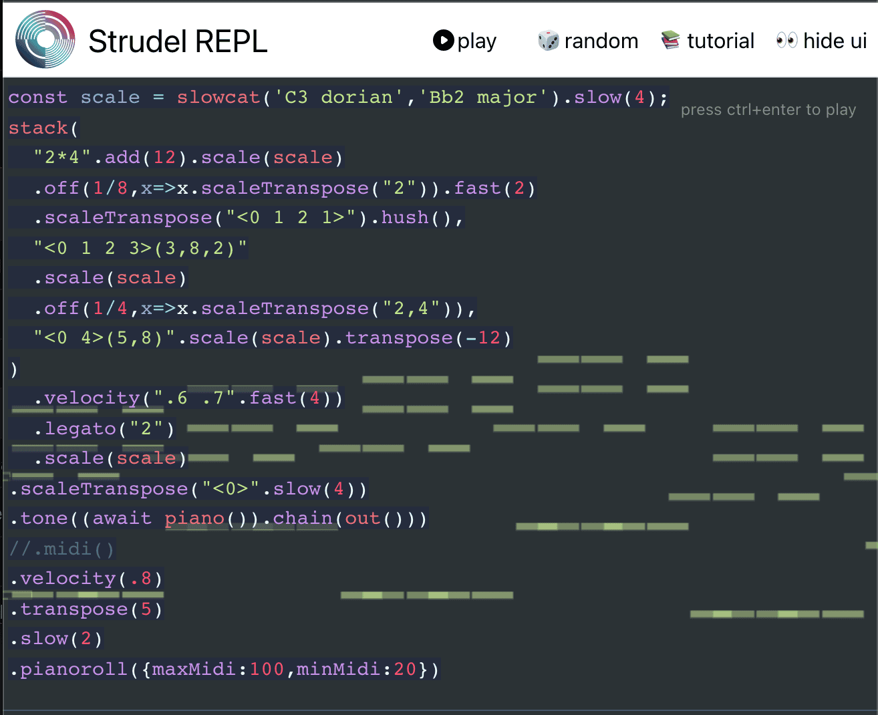Click the commented //.midi() line
878x715 pixels.
tap(61, 549)
